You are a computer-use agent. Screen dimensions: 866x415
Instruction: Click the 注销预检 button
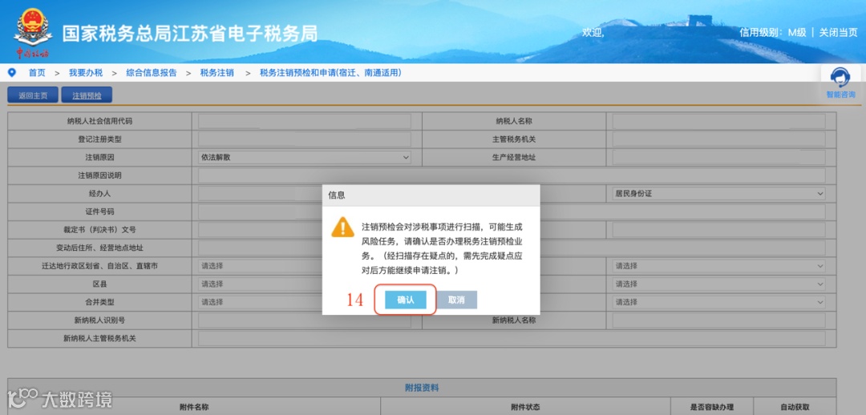pyautogui.click(x=87, y=95)
